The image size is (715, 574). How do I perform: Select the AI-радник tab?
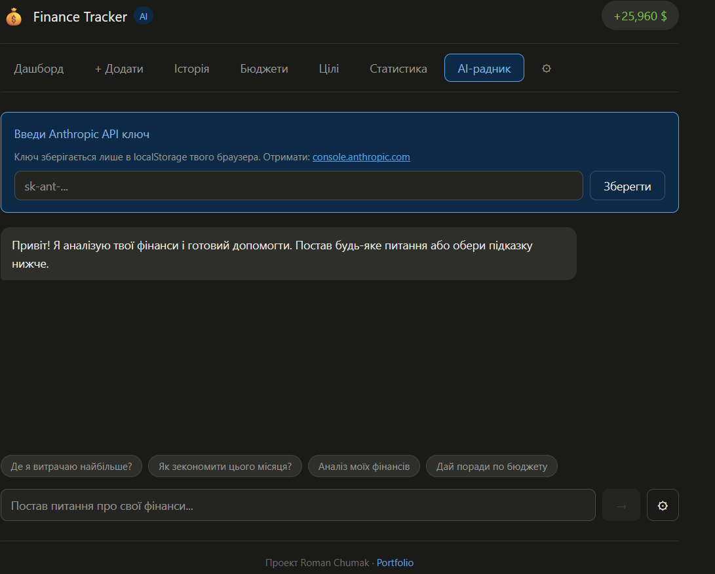[x=484, y=68]
